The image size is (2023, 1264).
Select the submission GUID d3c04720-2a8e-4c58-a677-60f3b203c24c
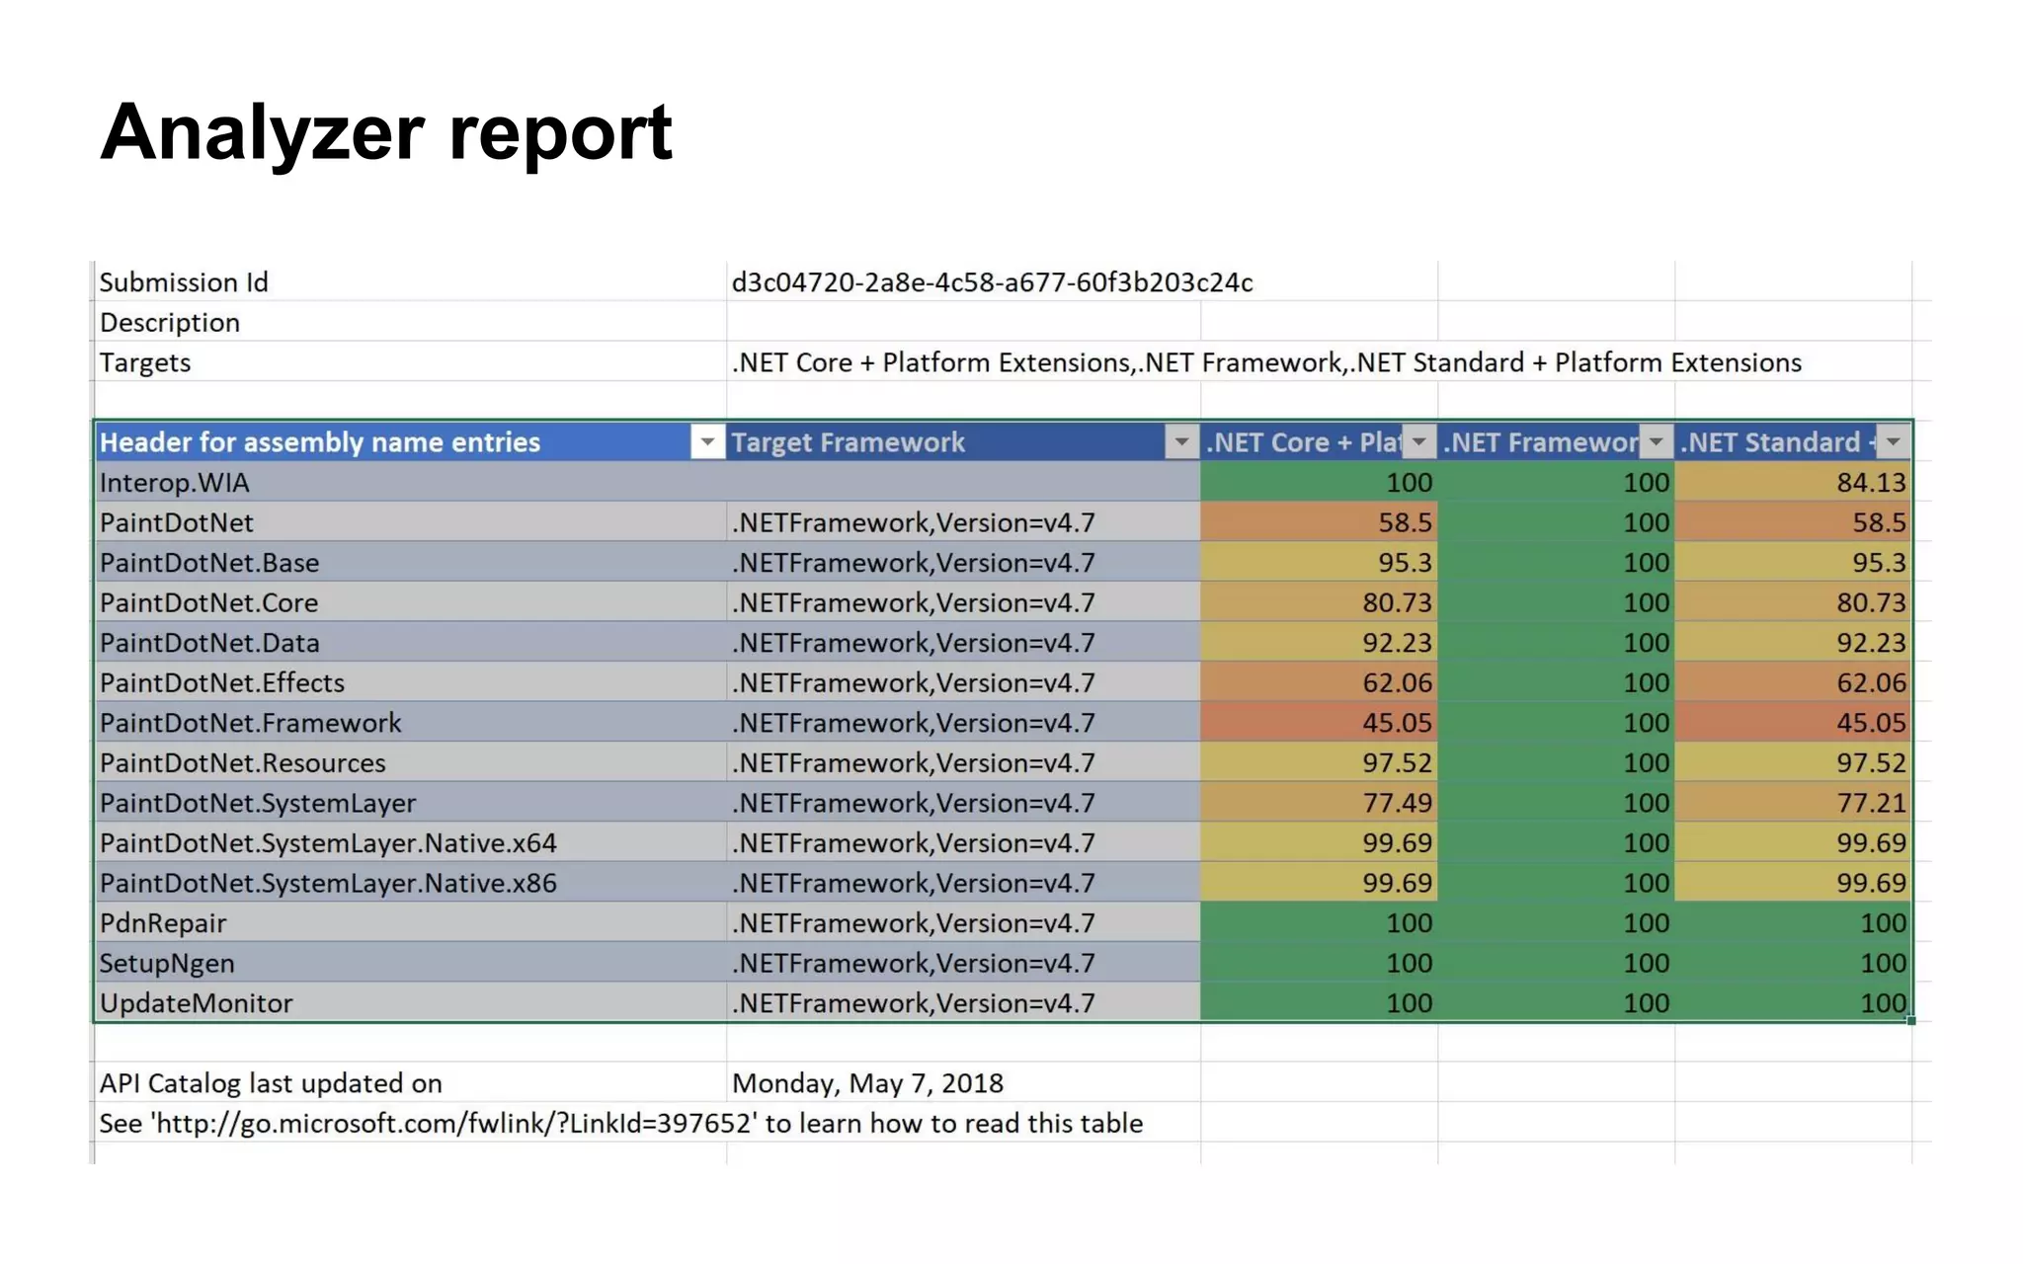[992, 282]
